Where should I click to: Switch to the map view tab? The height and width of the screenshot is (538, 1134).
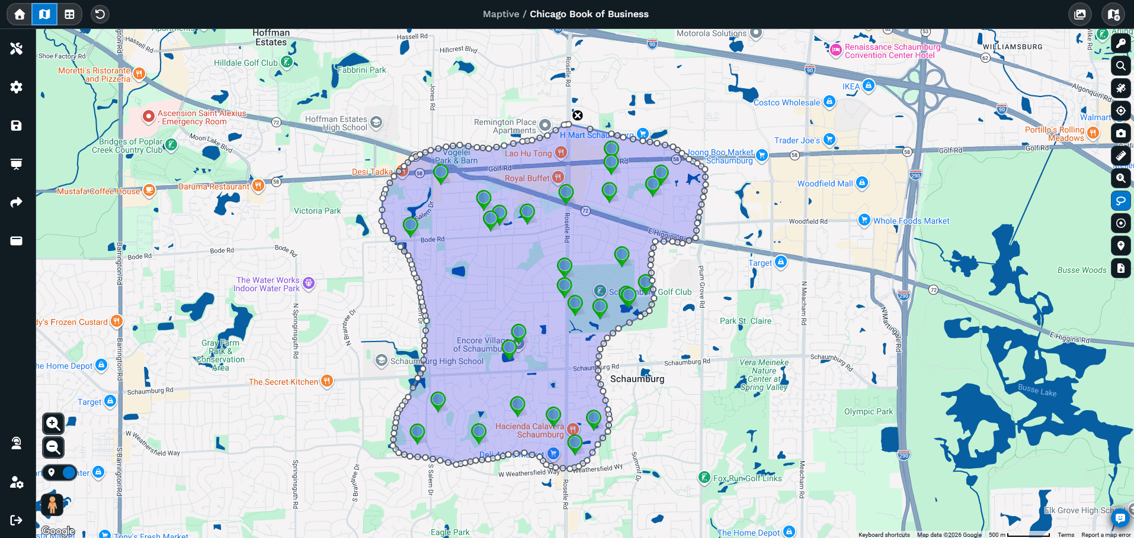44,14
